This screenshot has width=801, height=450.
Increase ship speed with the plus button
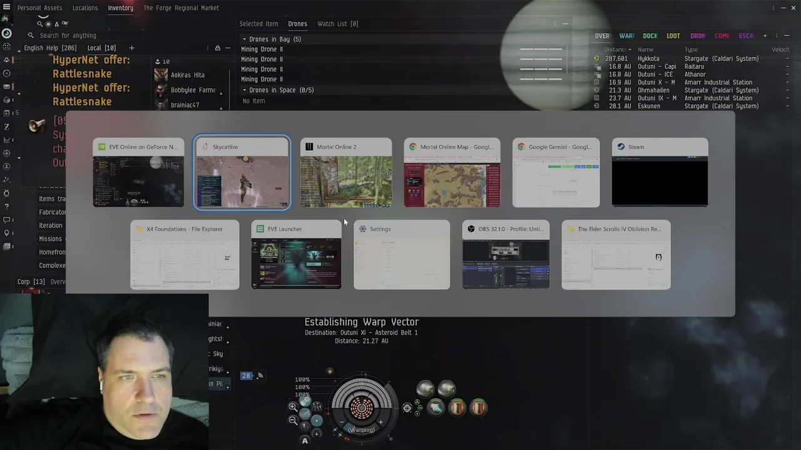[x=380, y=422]
